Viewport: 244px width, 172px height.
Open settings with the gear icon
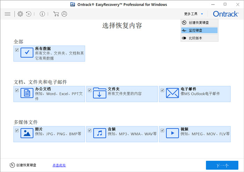[x=20, y=14]
